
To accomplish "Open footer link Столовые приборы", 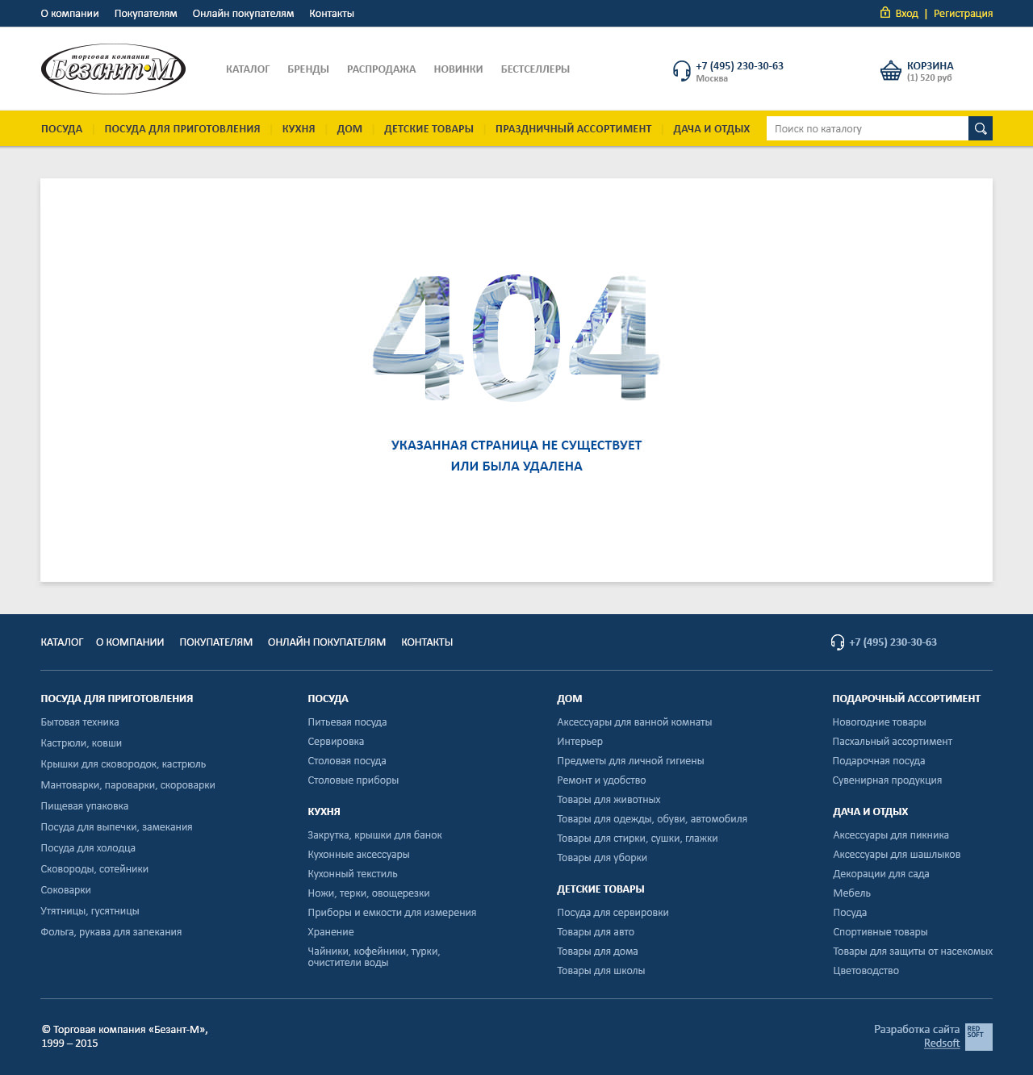I will (353, 780).
